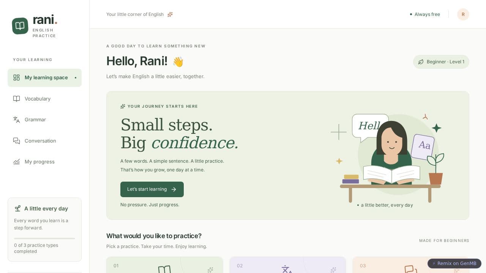Click the Beginner Level 1 badge
This screenshot has height=273, width=486.
click(441, 62)
